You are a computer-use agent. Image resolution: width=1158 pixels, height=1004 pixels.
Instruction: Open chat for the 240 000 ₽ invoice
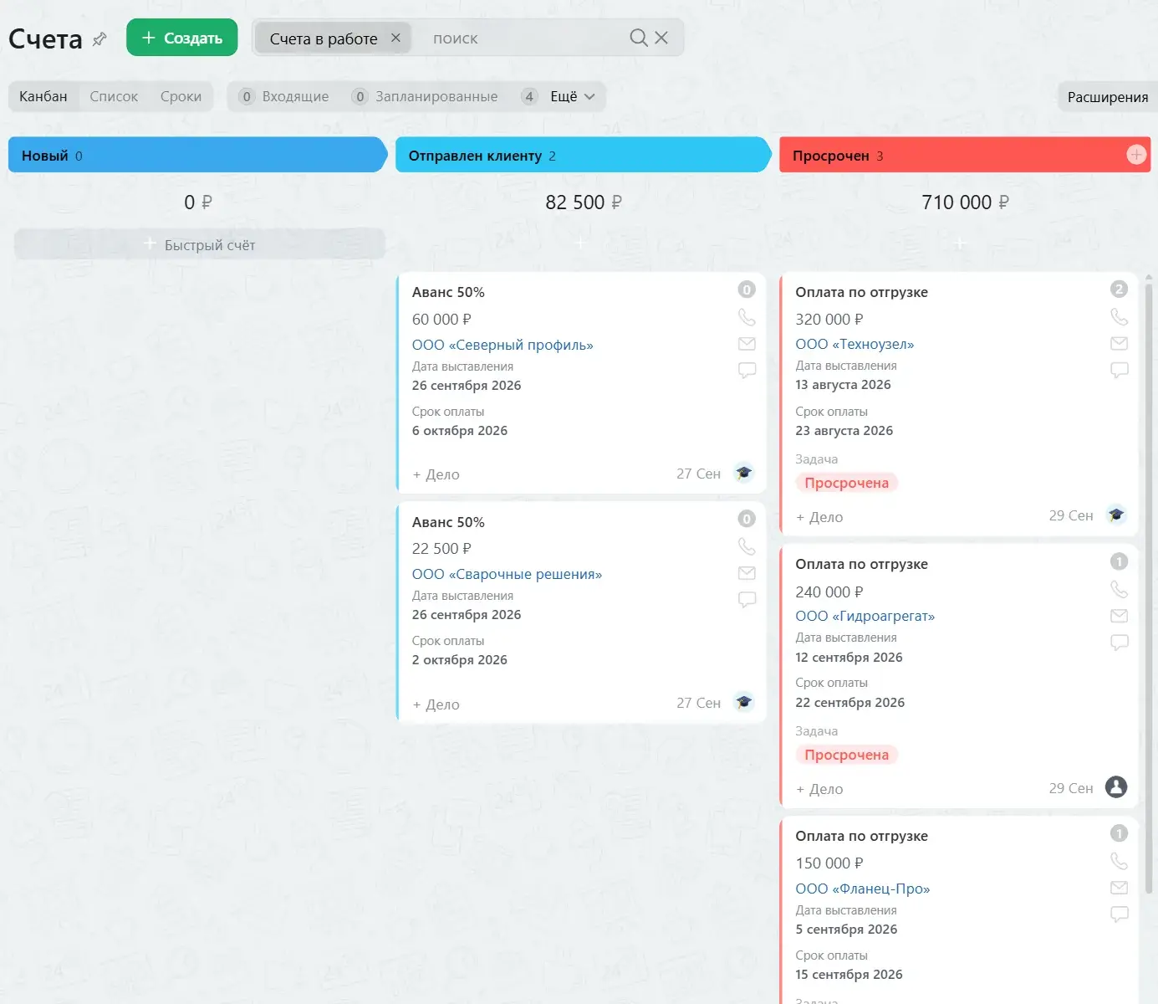pyautogui.click(x=1119, y=642)
